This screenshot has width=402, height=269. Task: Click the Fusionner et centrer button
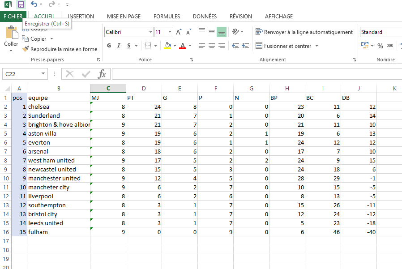pyautogui.click(x=283, y=46)
